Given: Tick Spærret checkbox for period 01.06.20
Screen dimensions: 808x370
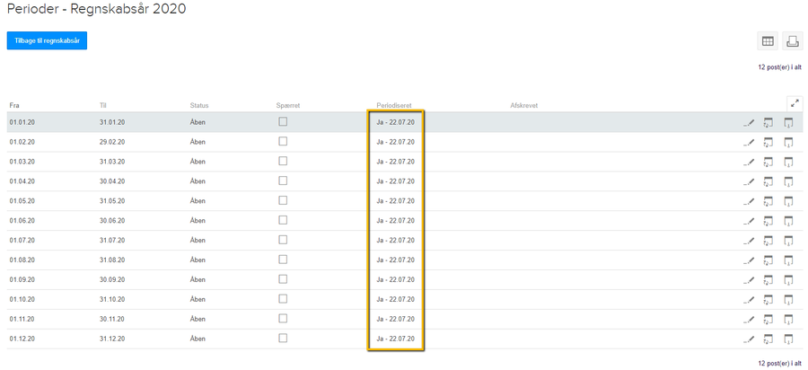Looking at the screenshot, I should tap(283, 220).
